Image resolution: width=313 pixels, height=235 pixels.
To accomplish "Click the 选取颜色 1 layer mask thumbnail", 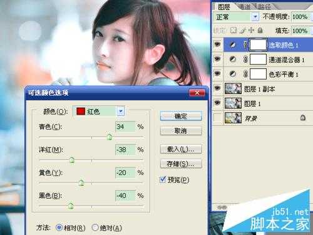I will coord(258,44).
